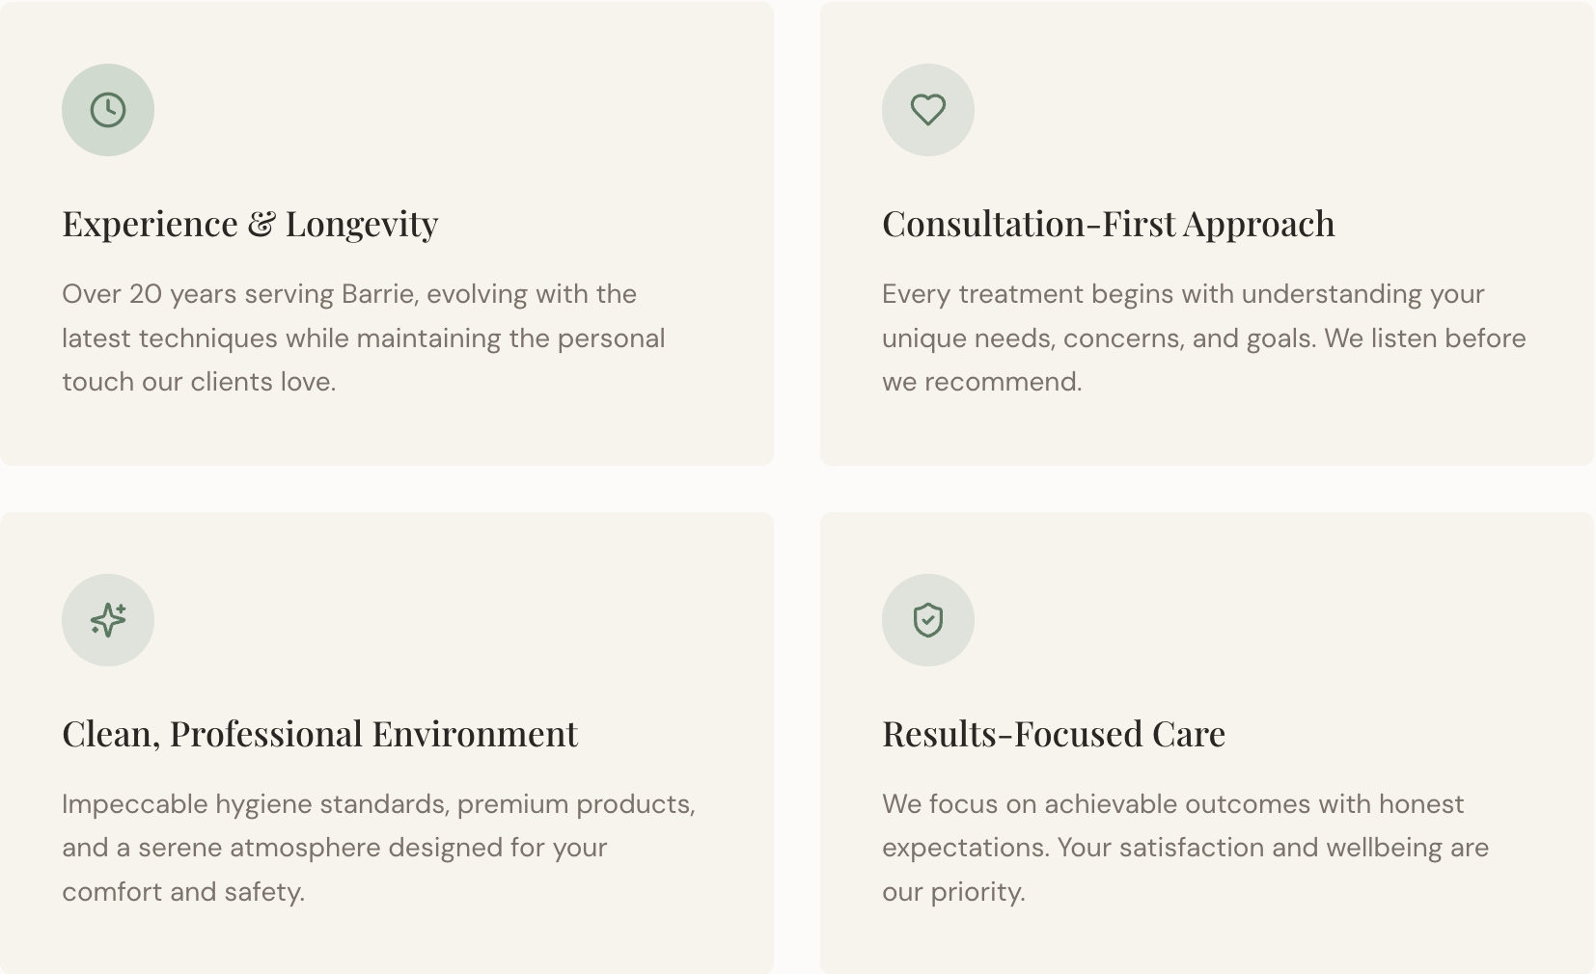Click 'comfort and safety.' closing line
Image resolution: width=1596 pixels, height=974 pixels.
click(x=183, y=892)
